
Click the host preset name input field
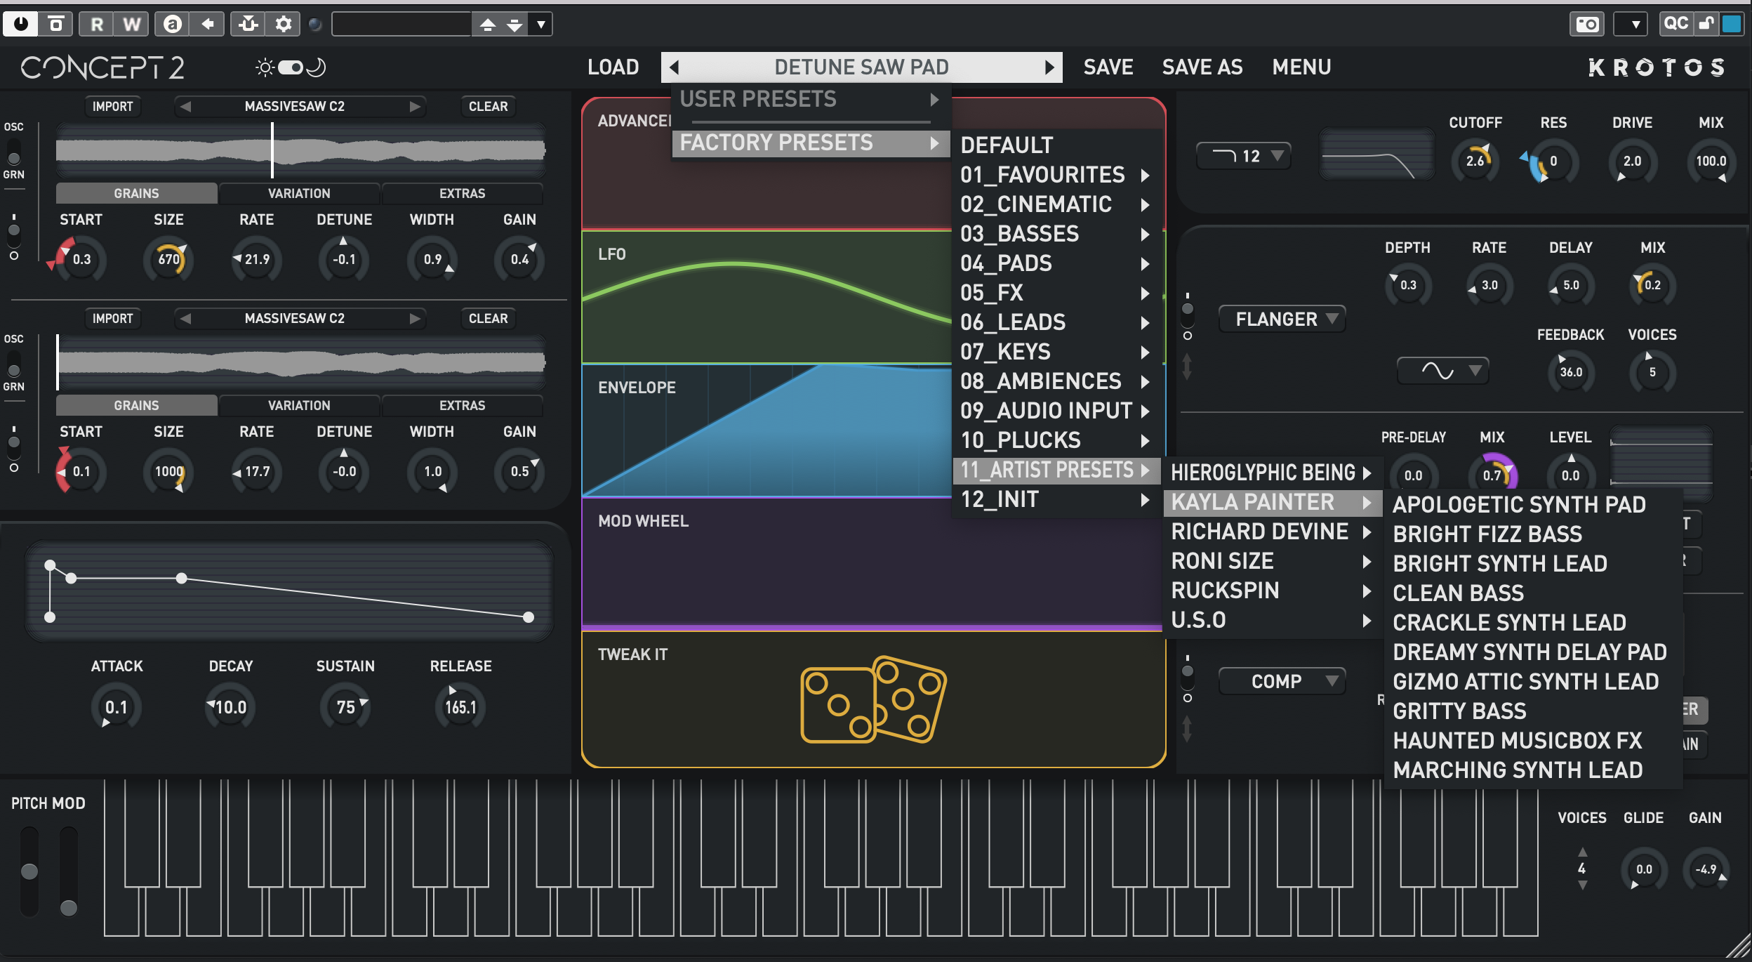pyautogui.click(x=401, y=25)
